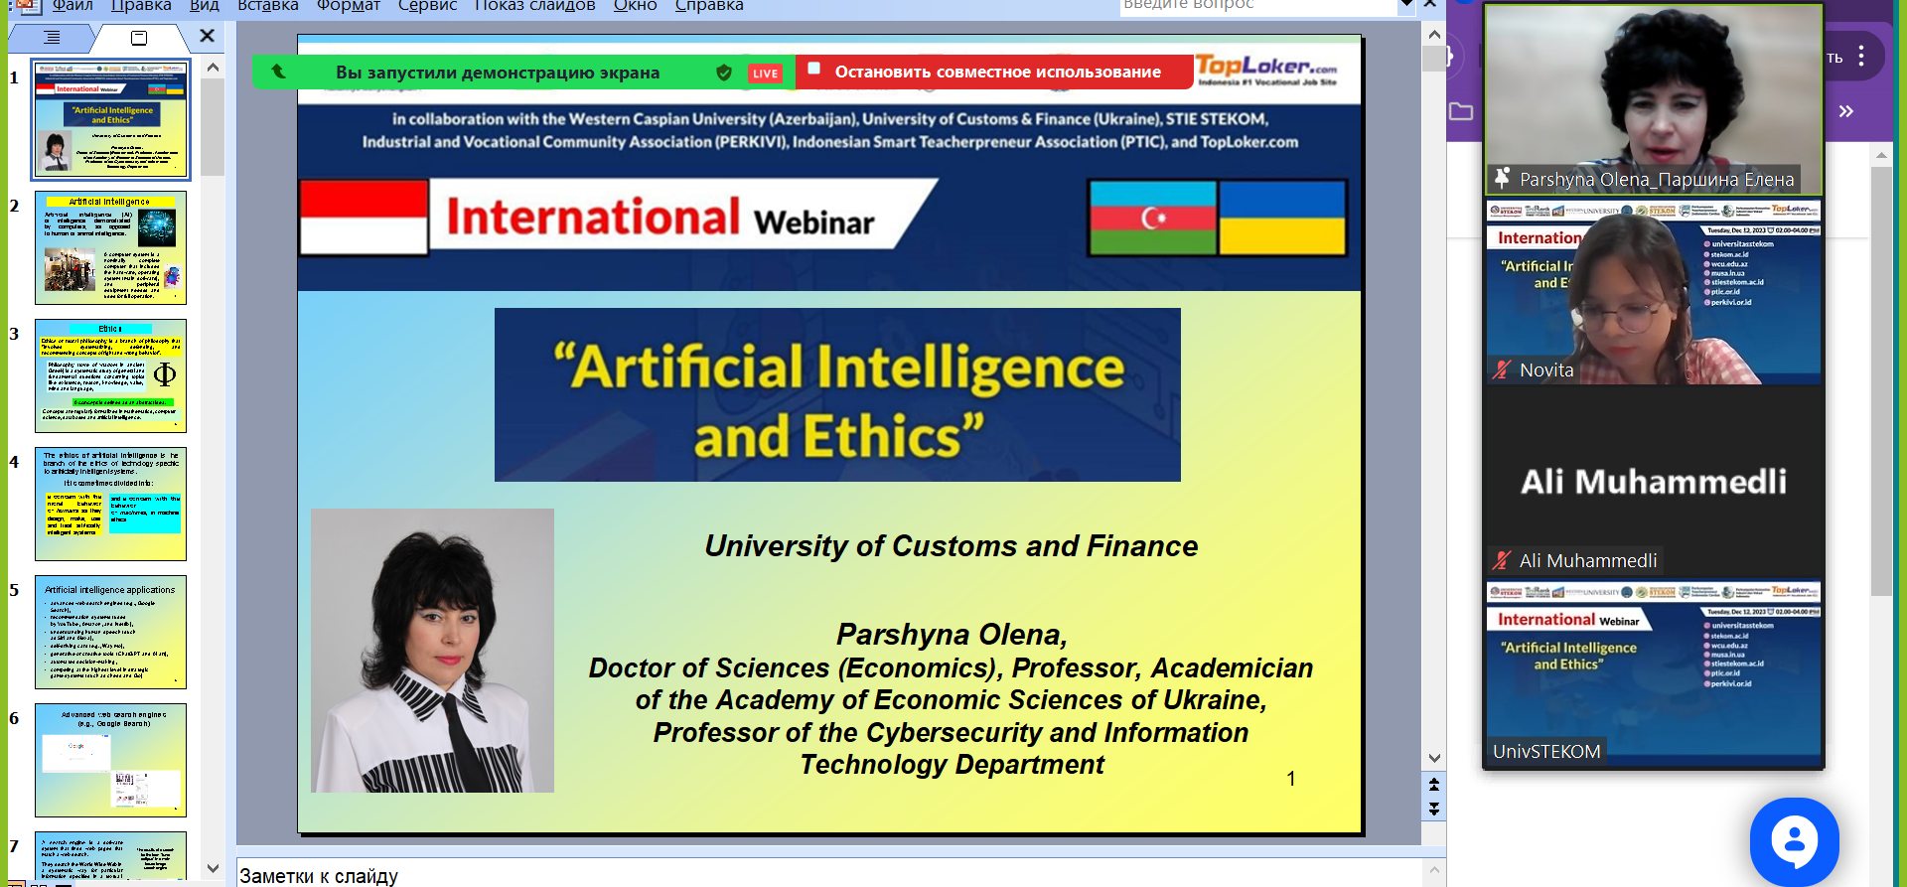Click the three-dot more options icon
The height and width of the screenshot is (887, 1907).
(1861, 56)
